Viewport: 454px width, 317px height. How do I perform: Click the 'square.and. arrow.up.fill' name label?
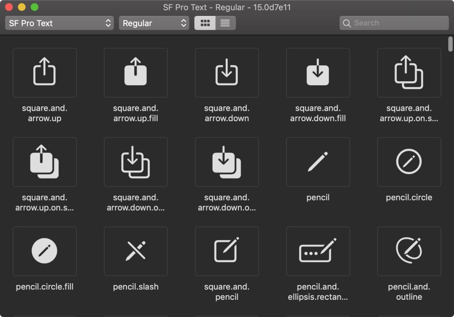pyautogui.click(x=136, y=113)
